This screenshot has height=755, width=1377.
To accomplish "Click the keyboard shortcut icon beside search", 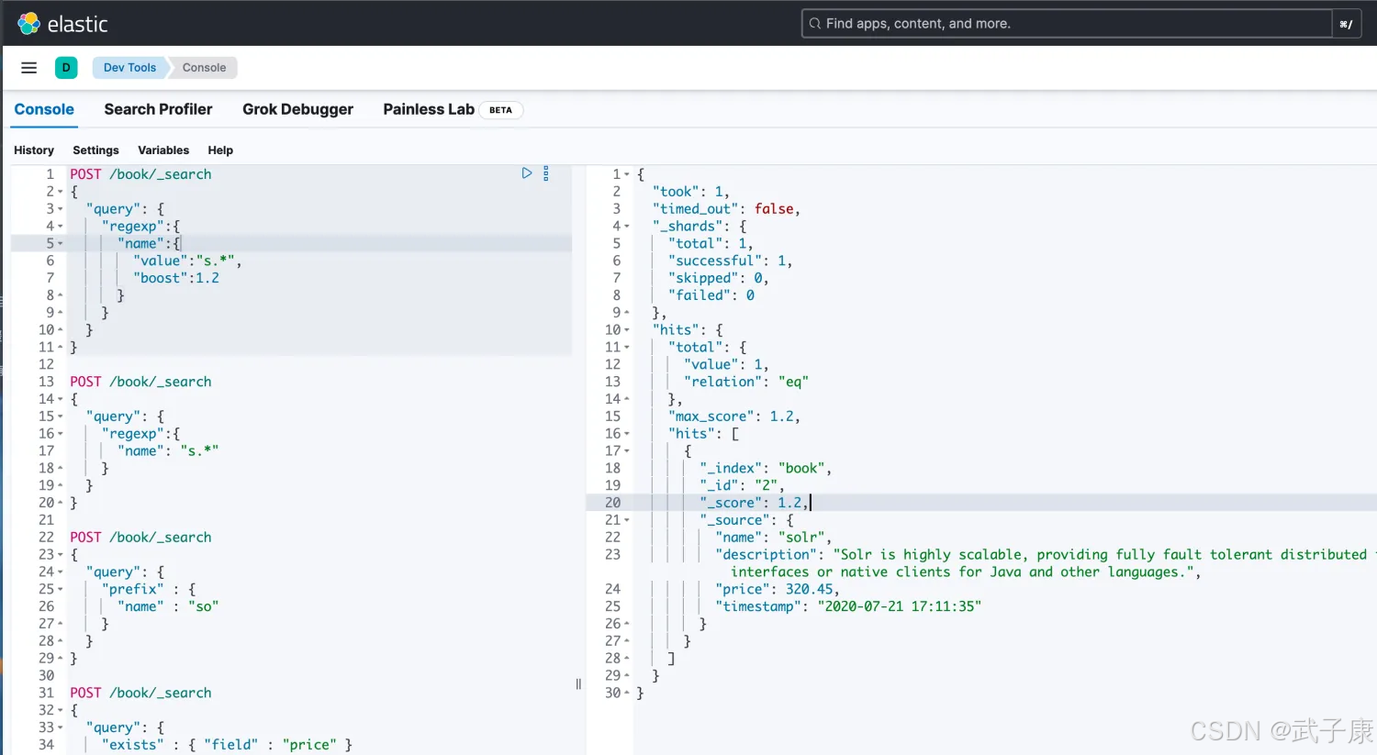I will (1346, 24).
